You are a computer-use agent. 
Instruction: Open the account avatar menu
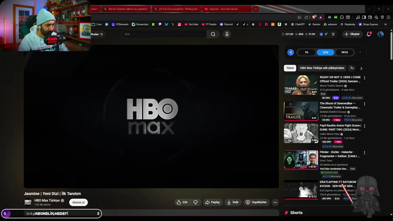tap(380, 34)
